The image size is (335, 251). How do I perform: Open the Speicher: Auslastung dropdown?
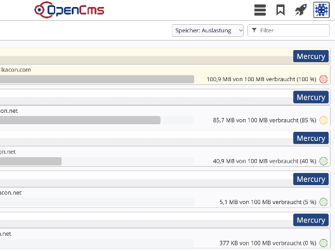coord(207,30)
